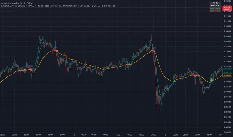Click the 3,835.00 price axis label
Screen dimensions: 233x137
tap(227, 97)
